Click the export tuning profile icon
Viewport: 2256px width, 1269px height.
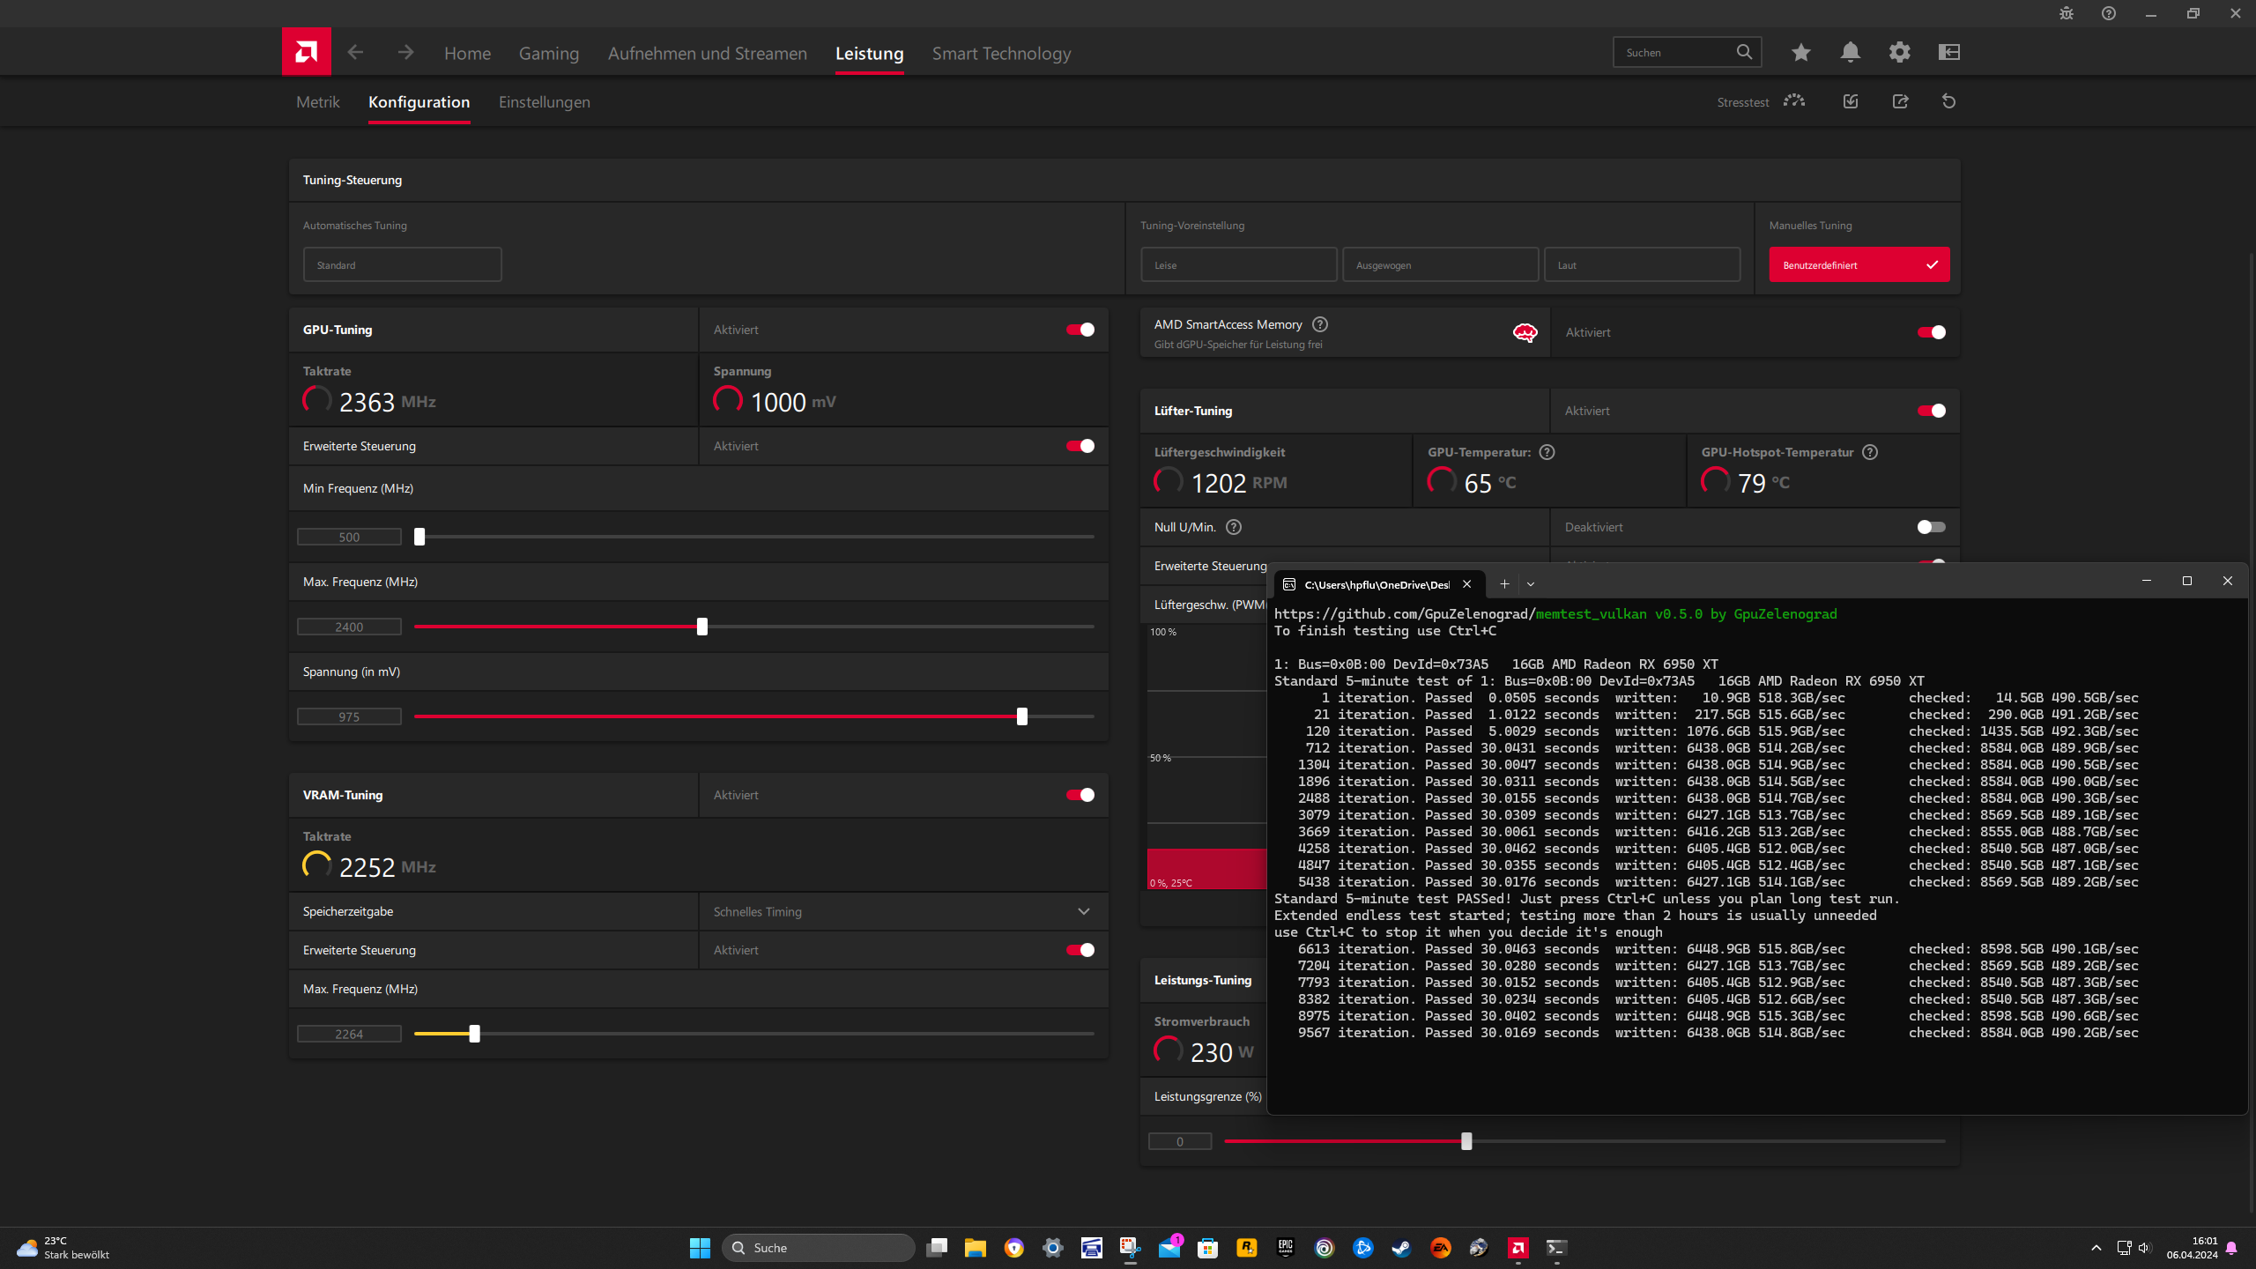(1900, 102)
